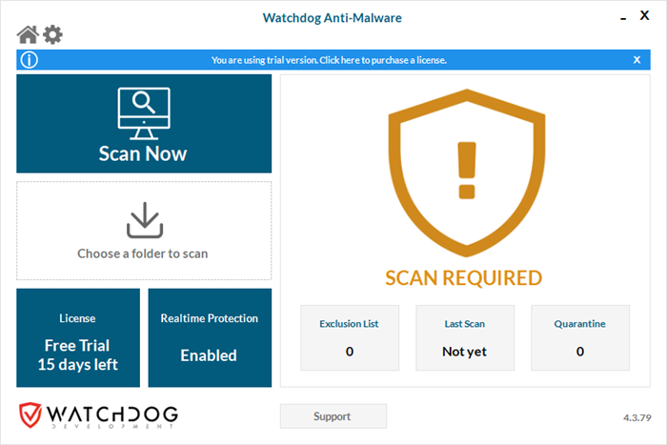Click the Watchdog Development logo

(99, 415)
